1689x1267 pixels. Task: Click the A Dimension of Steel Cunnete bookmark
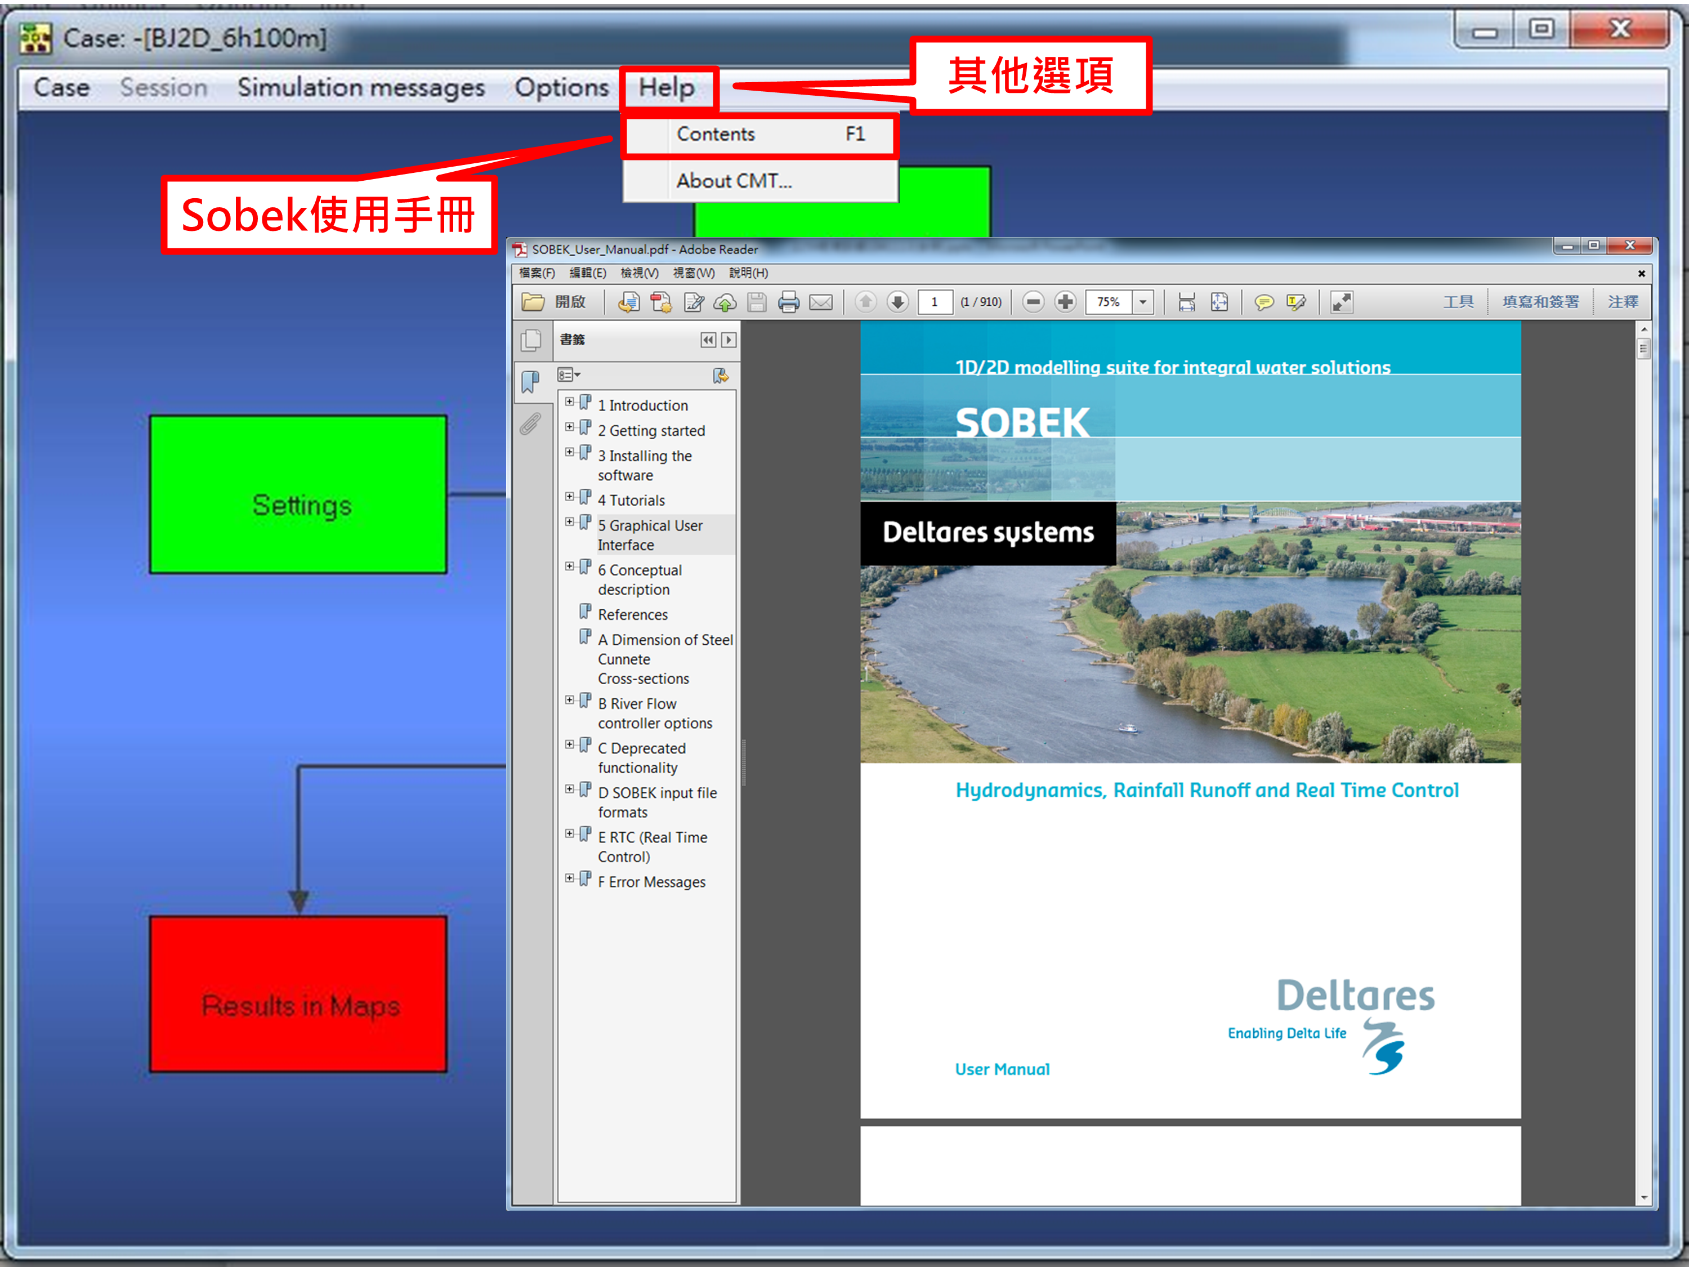665,659
